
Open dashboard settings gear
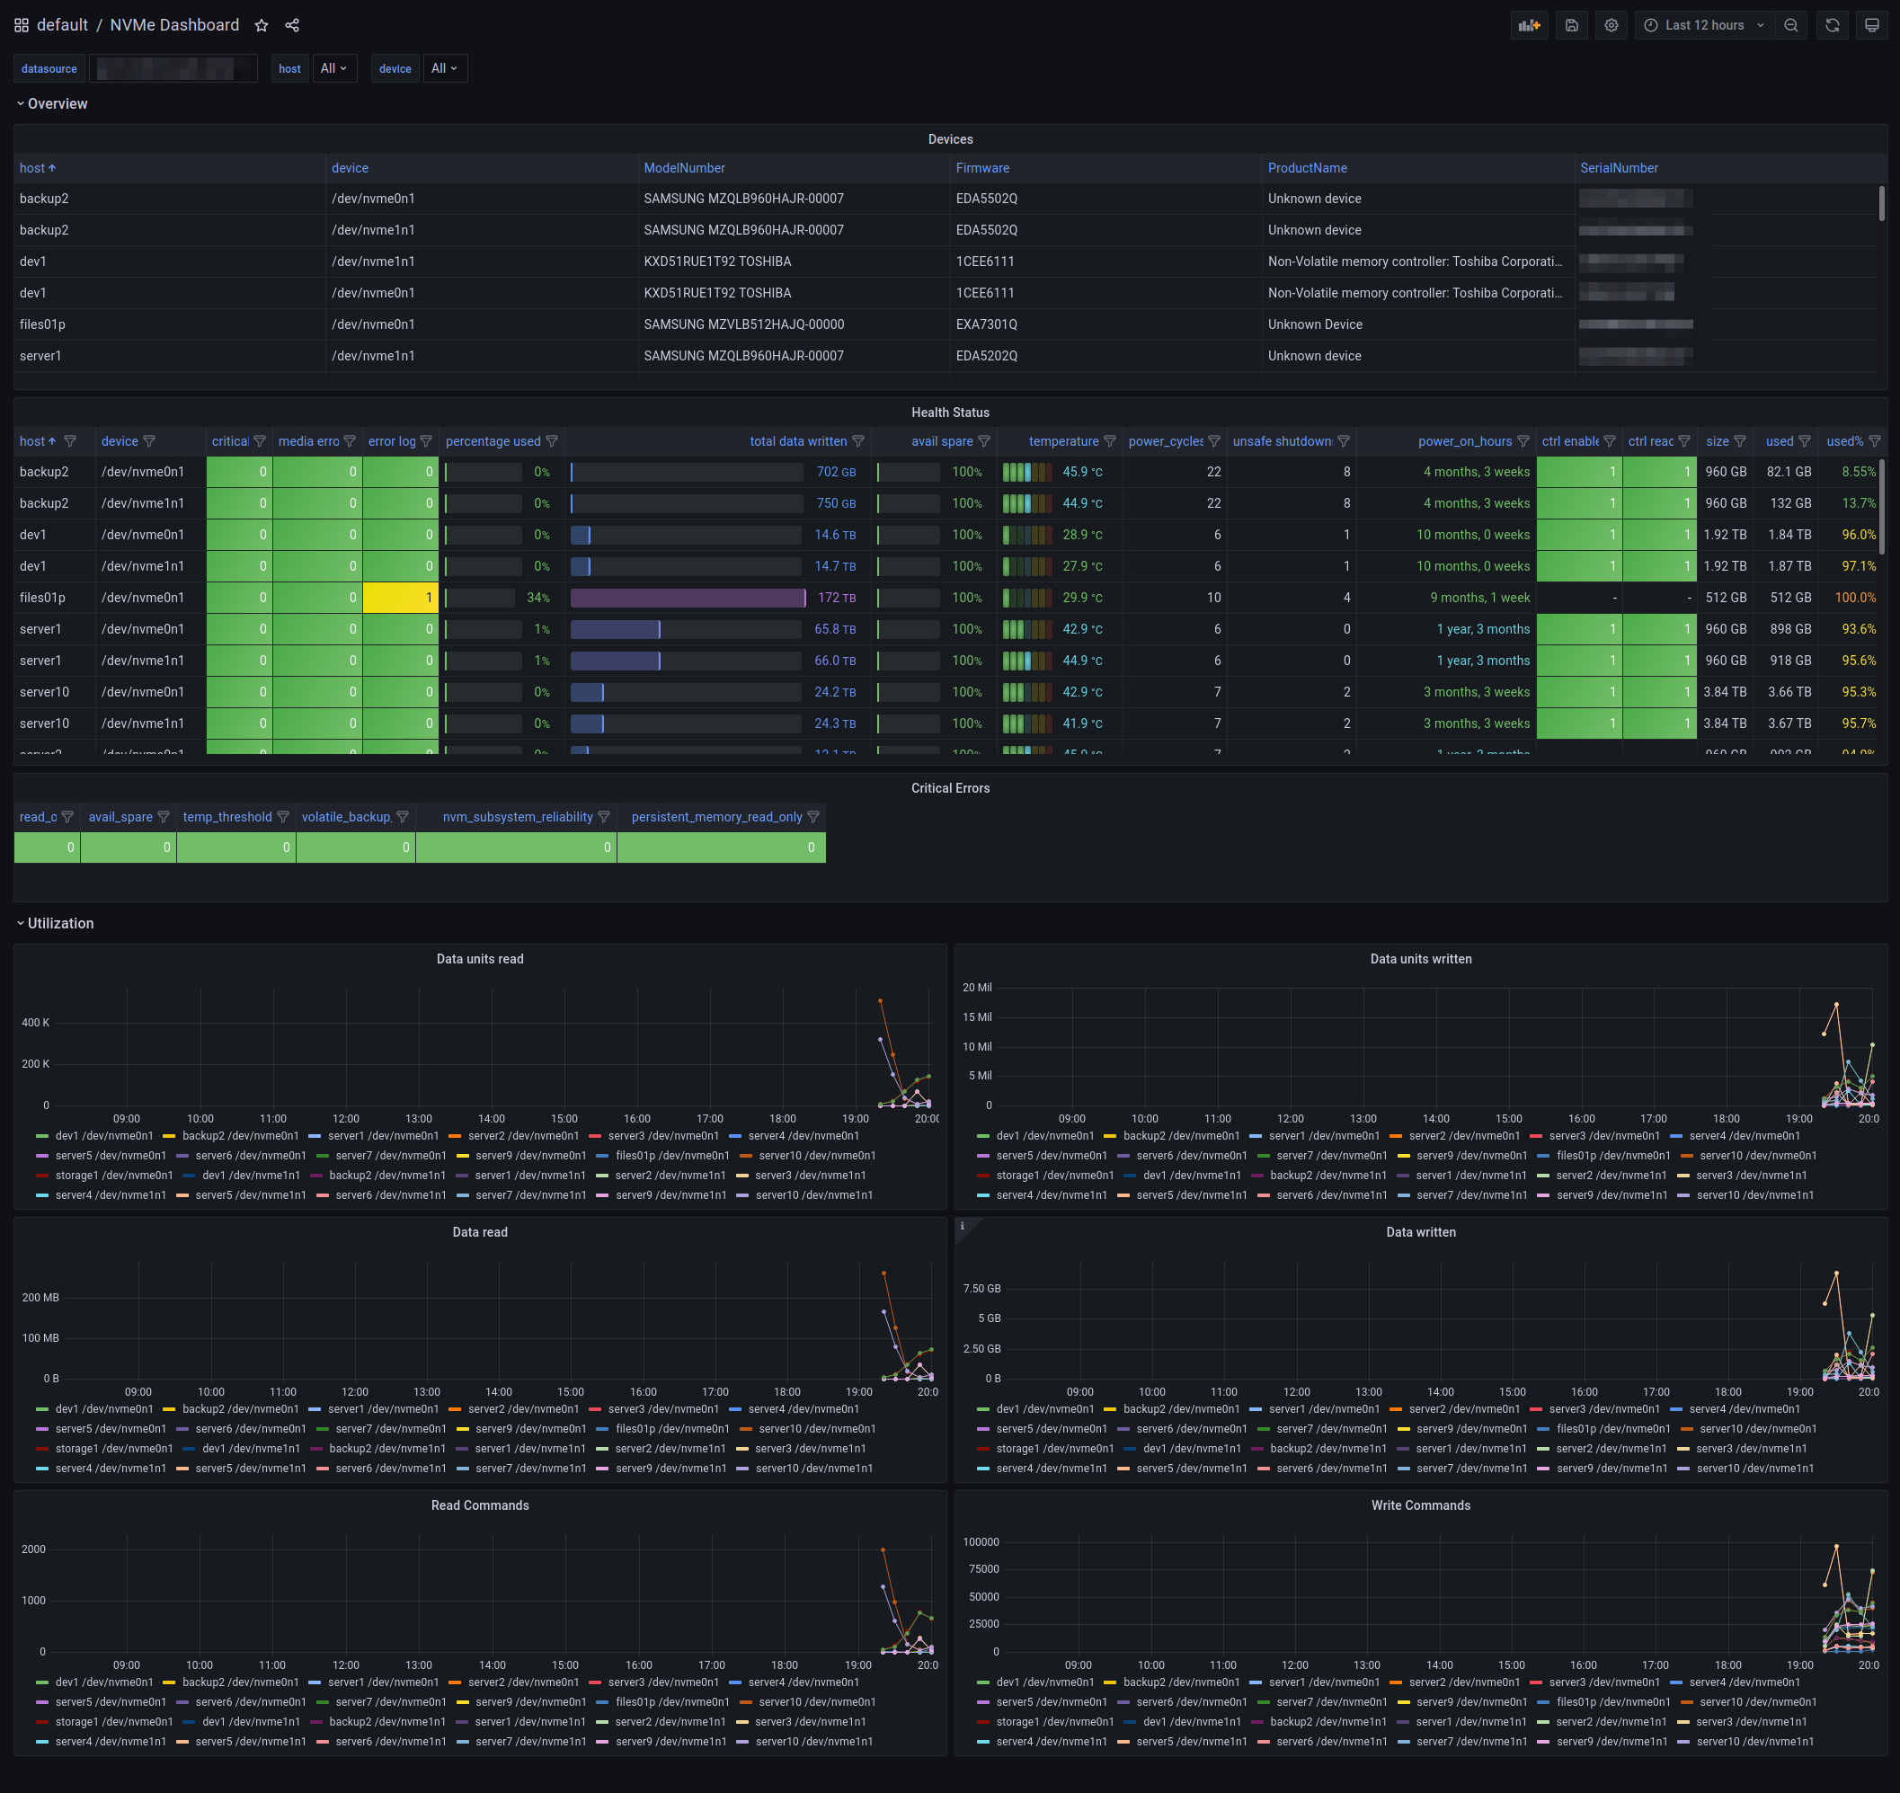coord(1611,25)
